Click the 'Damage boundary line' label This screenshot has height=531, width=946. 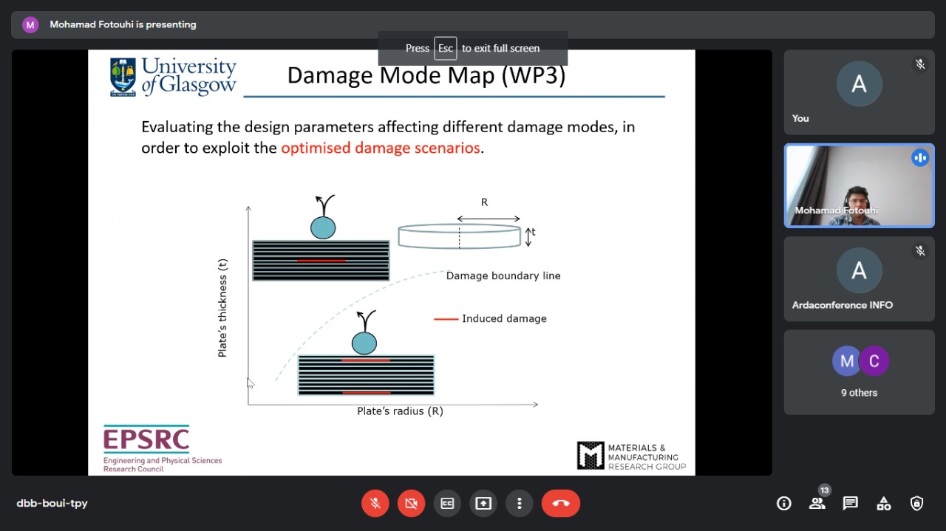(503, 275)
